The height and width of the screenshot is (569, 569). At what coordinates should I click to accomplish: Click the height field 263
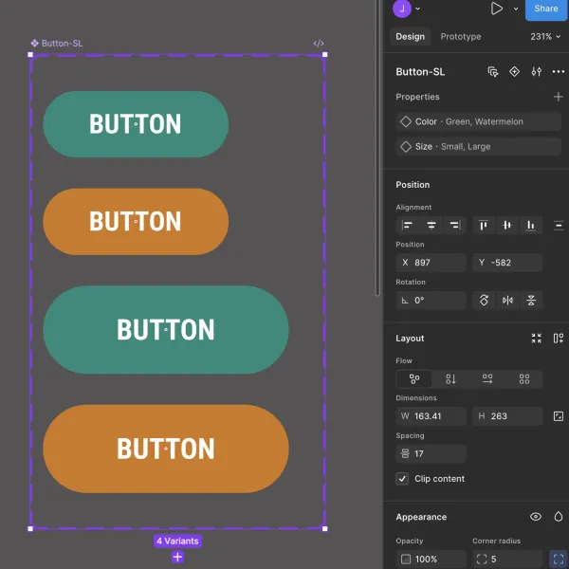pos(507,416)
